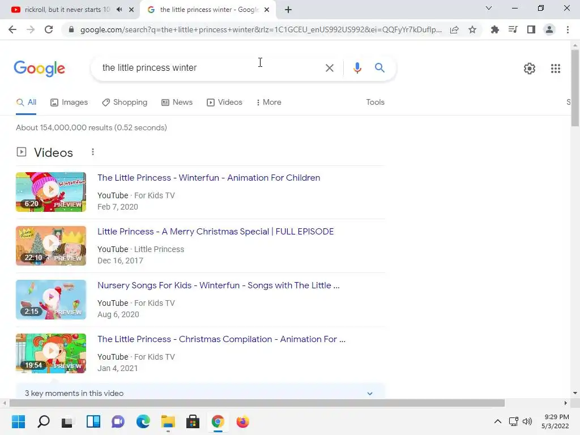Open Google quick settings gear
The height and width of the screenshot is (435, 580).
coord(530,69)
